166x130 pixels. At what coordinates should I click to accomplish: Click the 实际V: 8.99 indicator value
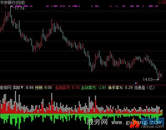(23, 88)
